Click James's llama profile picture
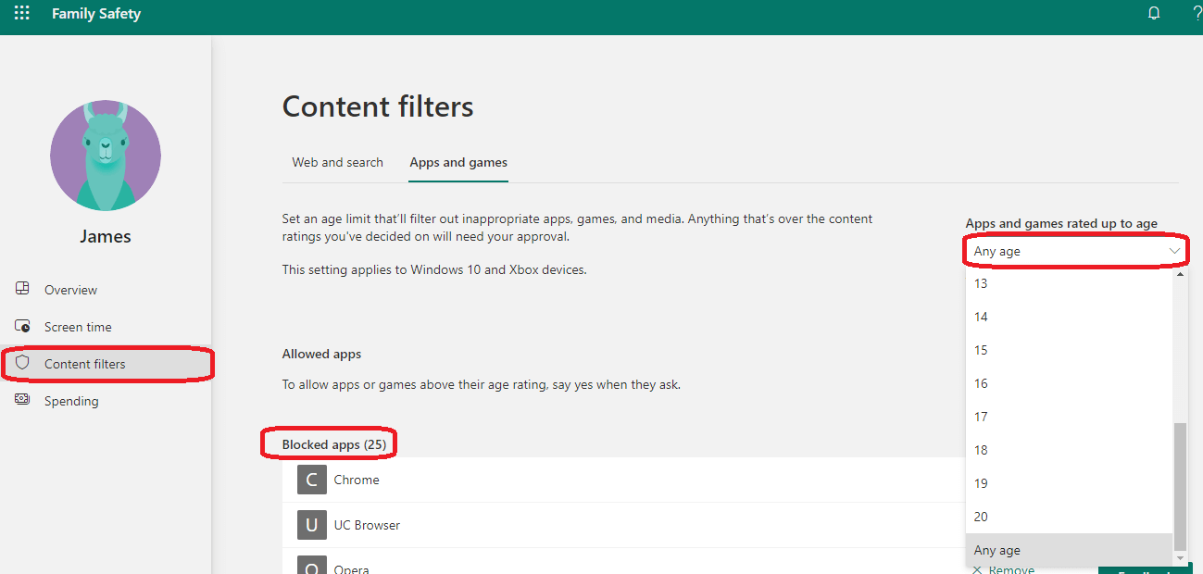Image resolution: width=1203 pixels, height=574 pixels. (106, 156)
